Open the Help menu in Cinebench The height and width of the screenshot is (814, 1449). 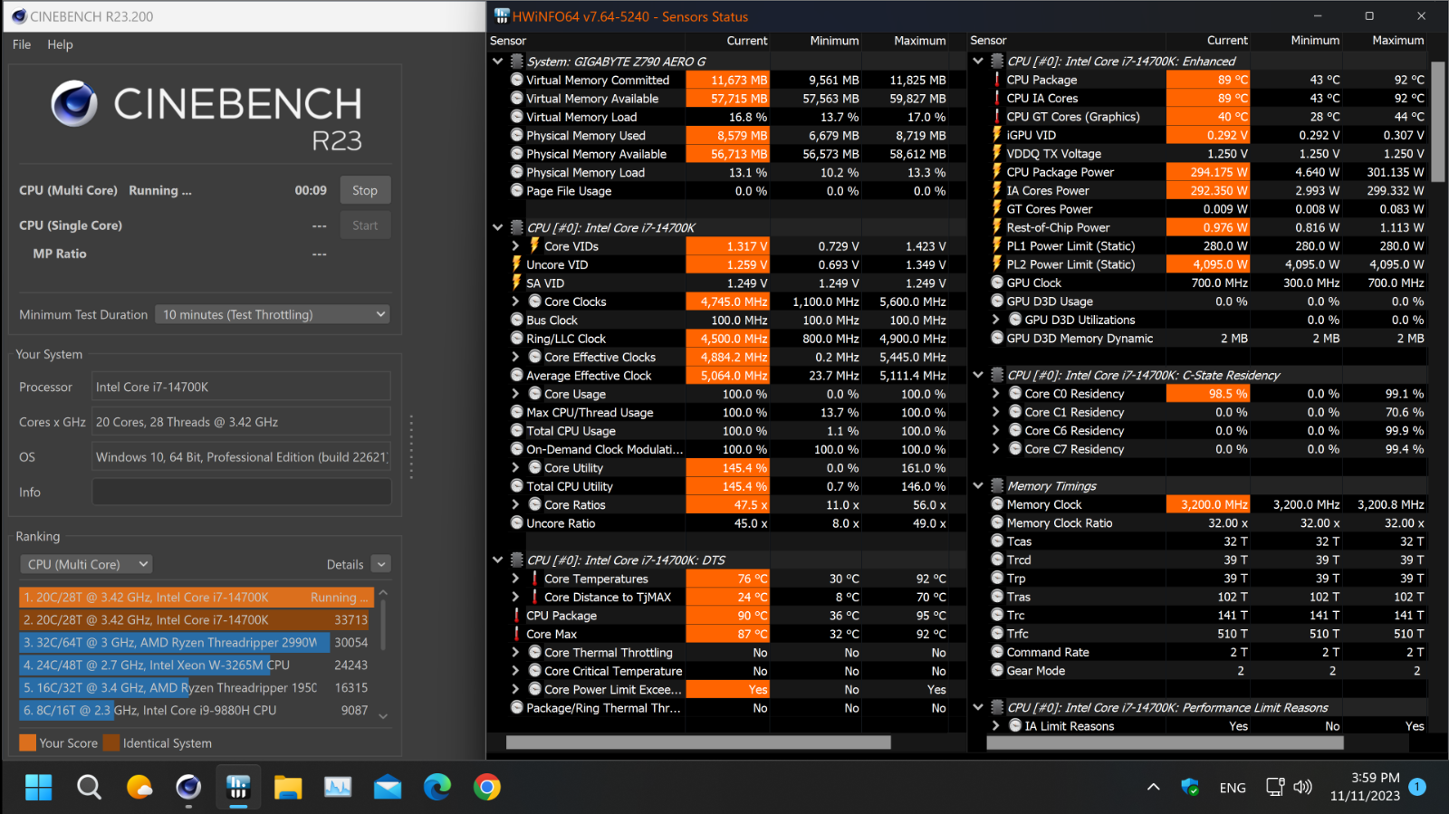click(60, 44)
